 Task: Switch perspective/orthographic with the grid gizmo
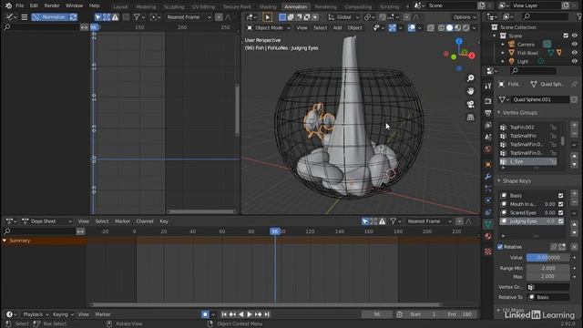pyautogui.click(x=470, y=118)
